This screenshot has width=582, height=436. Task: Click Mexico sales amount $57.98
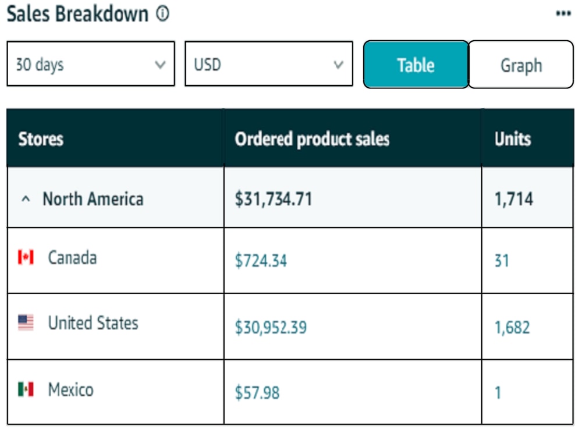[257, 392]
